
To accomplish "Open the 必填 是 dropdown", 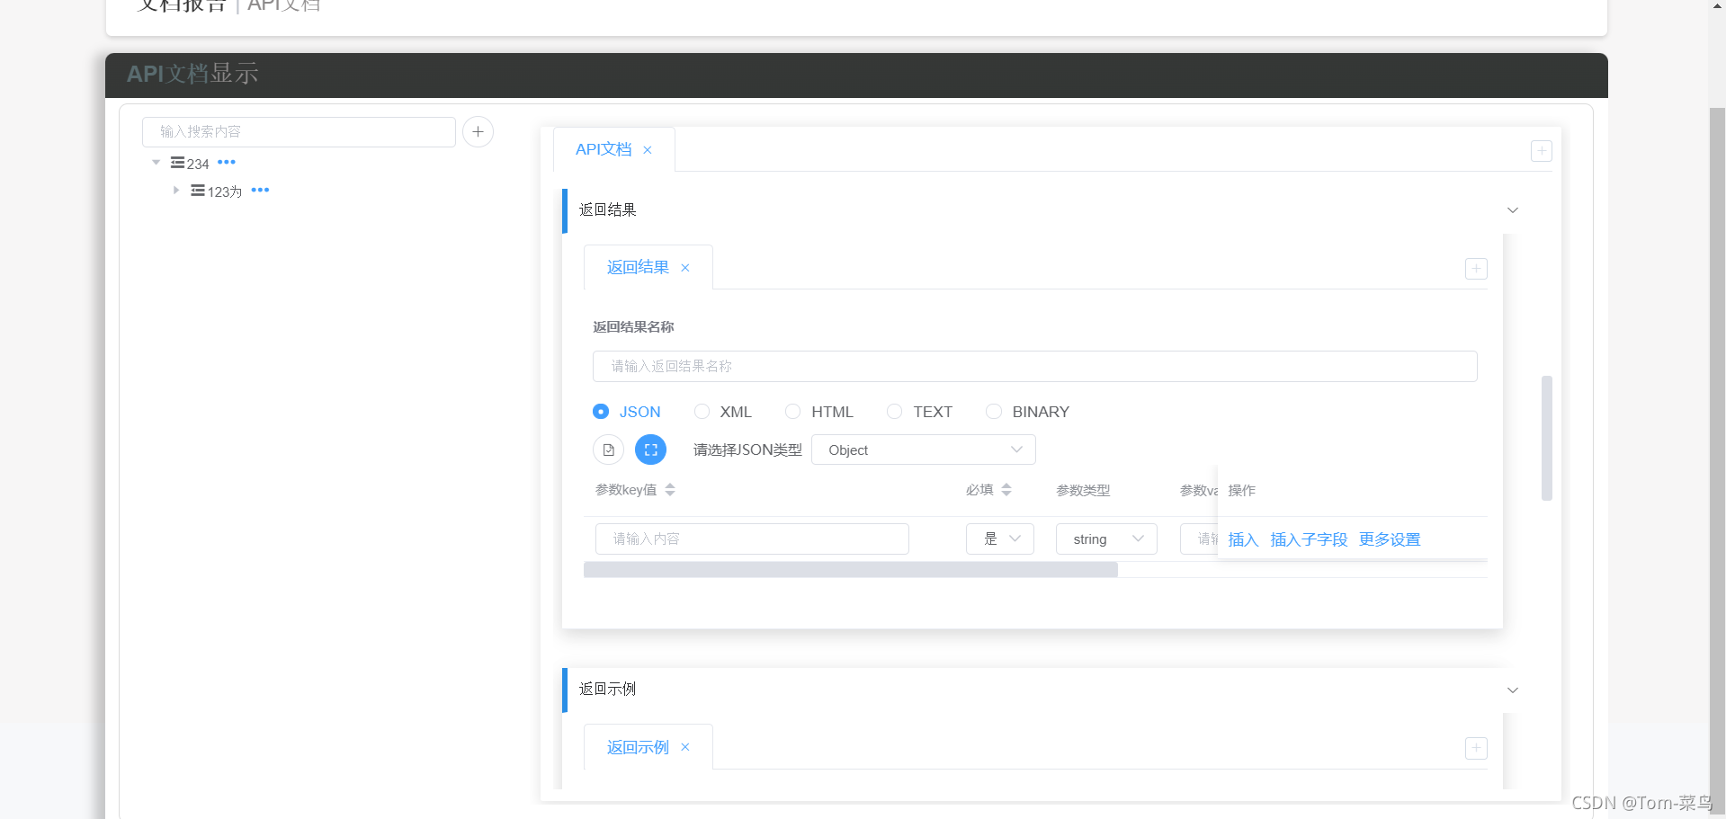I will tap(1000, 539).
